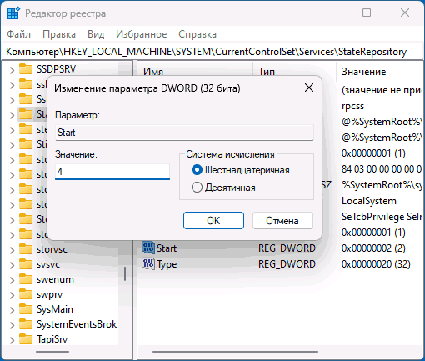Confirm the value with OK button
The width and height of the screenshot is (425, 361).
pos(213,221)
